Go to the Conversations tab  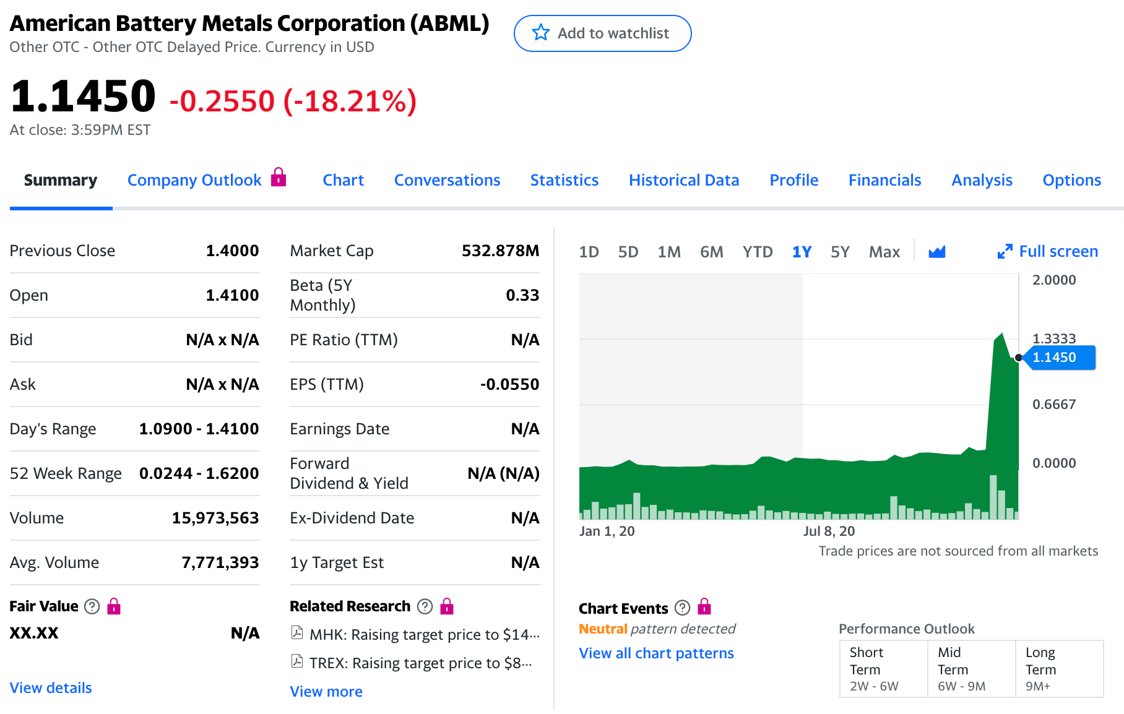pos(447,180)
